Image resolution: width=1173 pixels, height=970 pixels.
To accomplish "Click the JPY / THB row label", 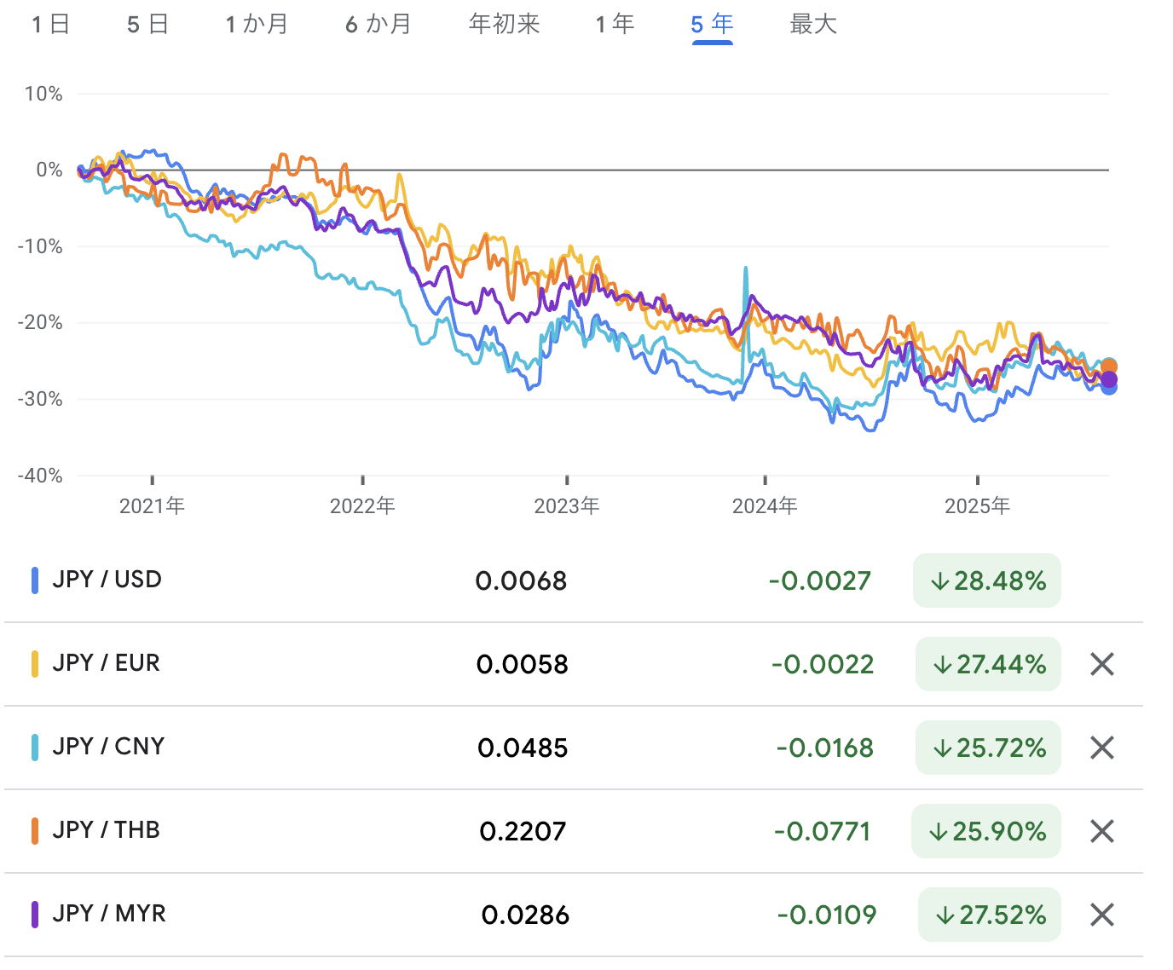I will 107,830.
